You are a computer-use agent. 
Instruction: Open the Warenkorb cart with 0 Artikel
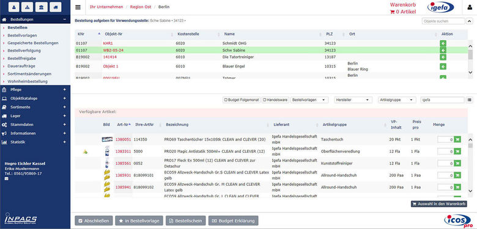(x=403, y=9)
